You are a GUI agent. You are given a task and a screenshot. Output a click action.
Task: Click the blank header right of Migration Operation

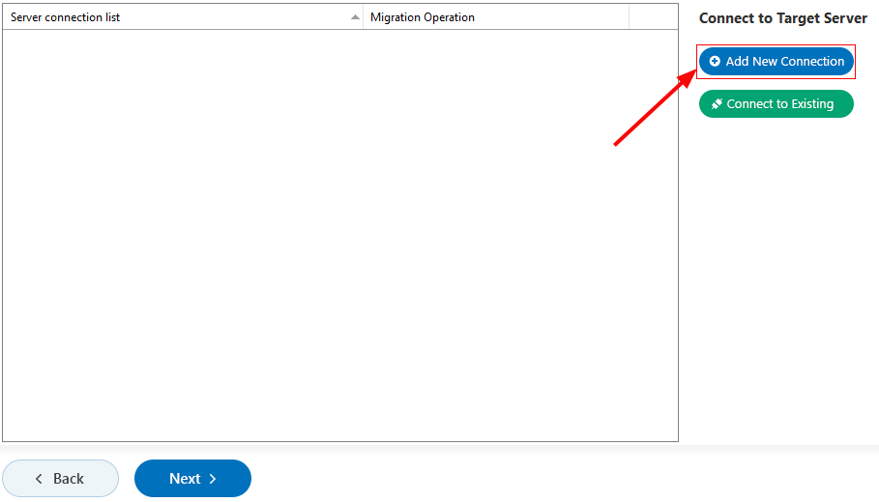click(653, 17)
